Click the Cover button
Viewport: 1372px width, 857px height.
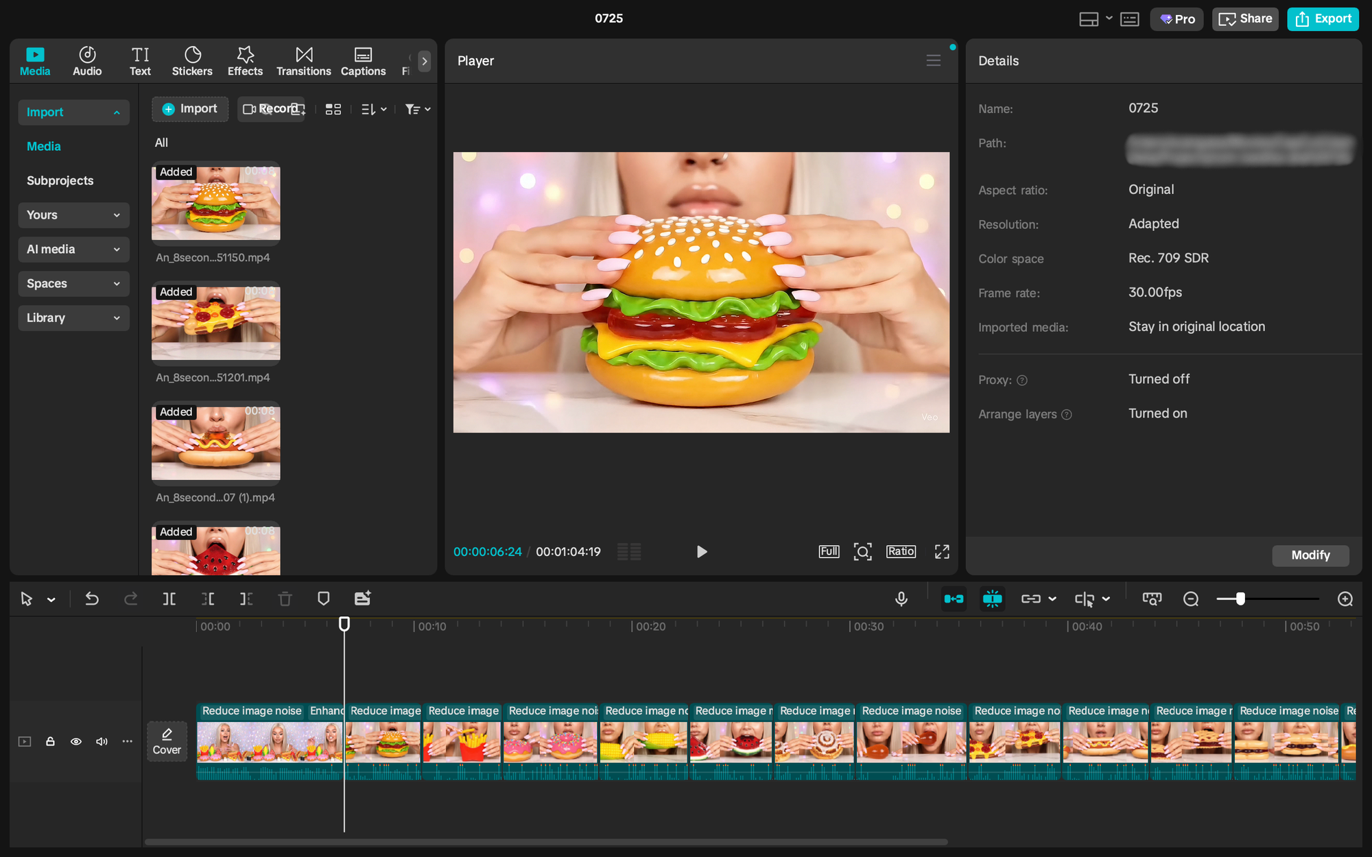click(x=167, y=741)
